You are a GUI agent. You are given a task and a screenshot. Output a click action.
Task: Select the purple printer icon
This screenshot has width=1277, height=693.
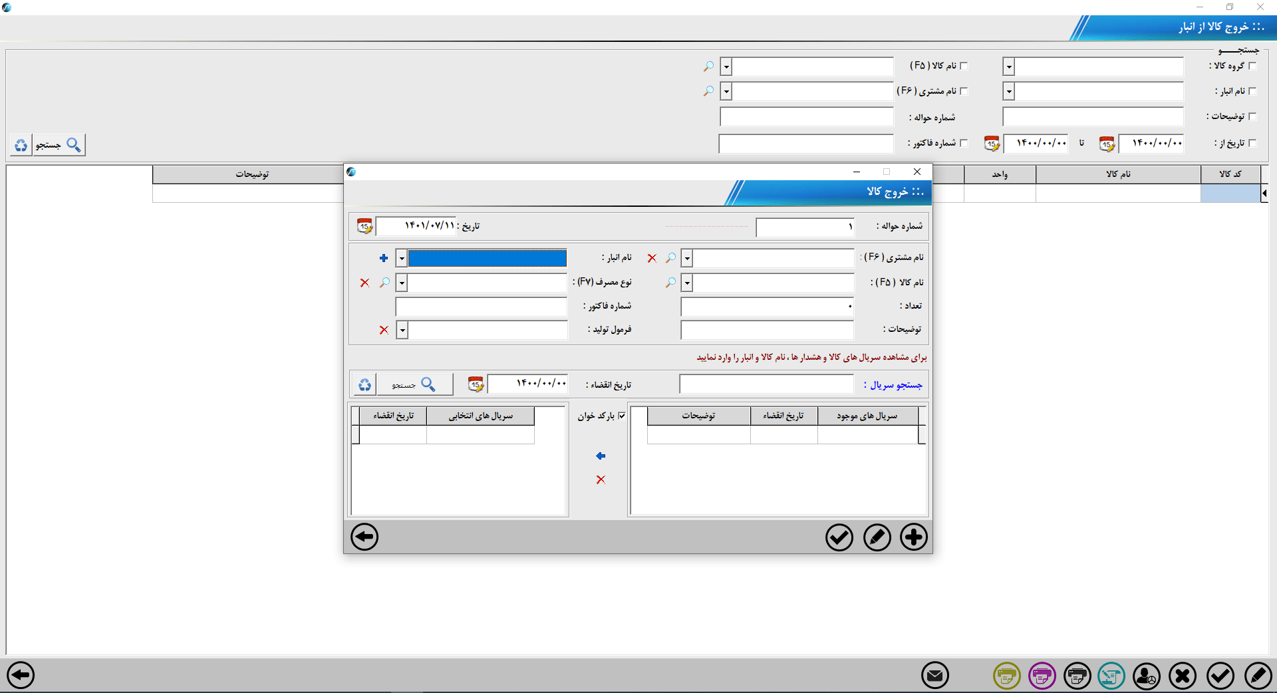(1042, 676)
